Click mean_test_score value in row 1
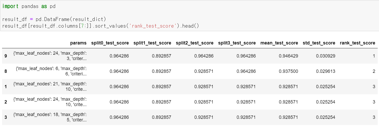 pos(288,86)
